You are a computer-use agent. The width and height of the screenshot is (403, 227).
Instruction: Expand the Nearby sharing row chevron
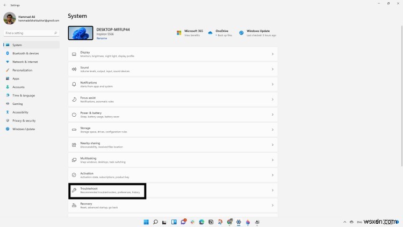[272, 145]
